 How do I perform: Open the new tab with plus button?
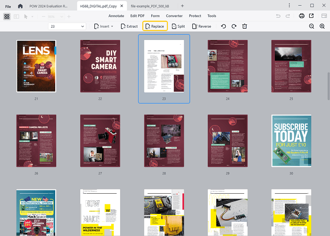point(182,6)
